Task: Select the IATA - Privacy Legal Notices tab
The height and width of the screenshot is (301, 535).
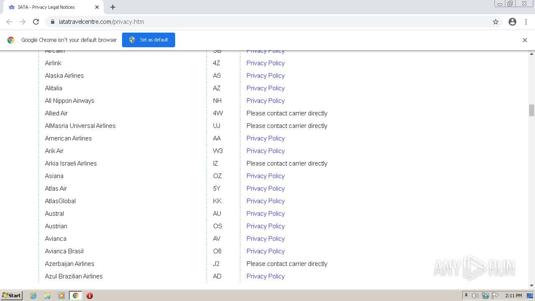Action: (53, 7)
